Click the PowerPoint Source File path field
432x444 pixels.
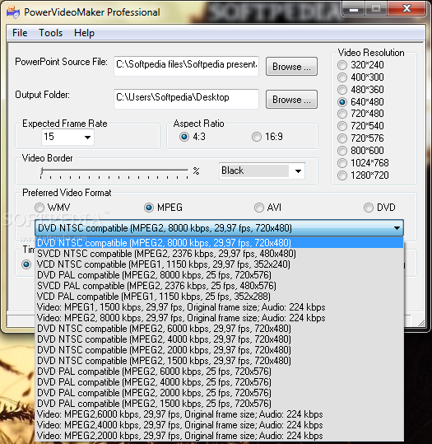click(186, 66)
